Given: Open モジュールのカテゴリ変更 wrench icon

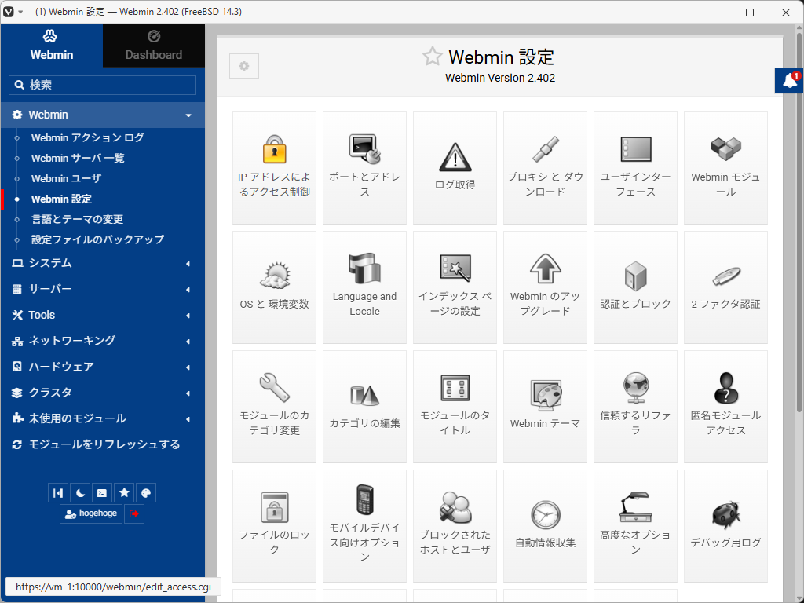Looking at the screenshot, I should tap(274, 387).
